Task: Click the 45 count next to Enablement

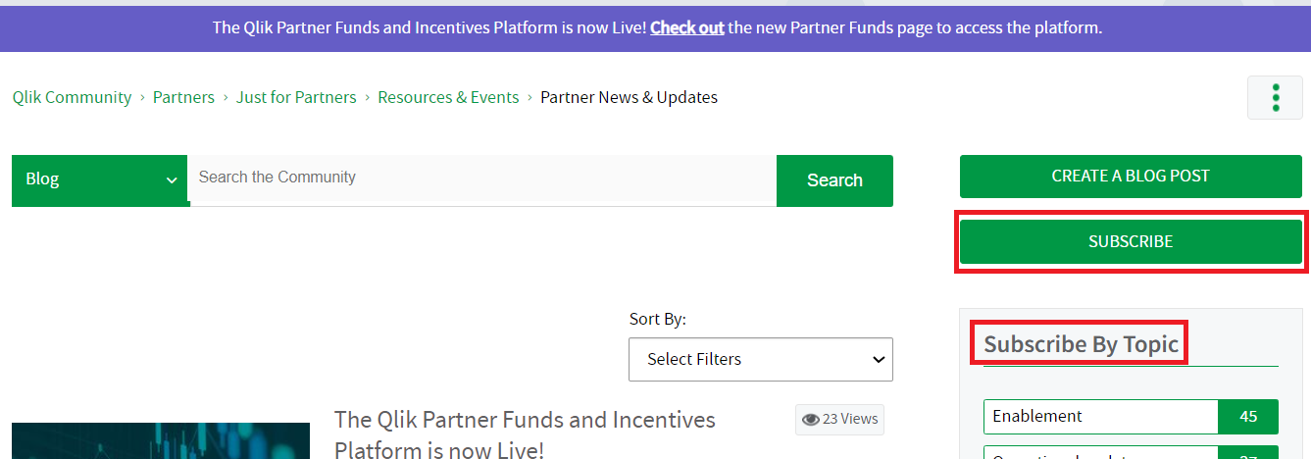Action: click(x=1248, y=416)
